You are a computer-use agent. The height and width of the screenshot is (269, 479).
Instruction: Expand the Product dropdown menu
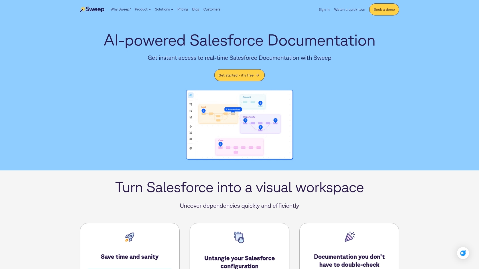(x=143, y=9)
